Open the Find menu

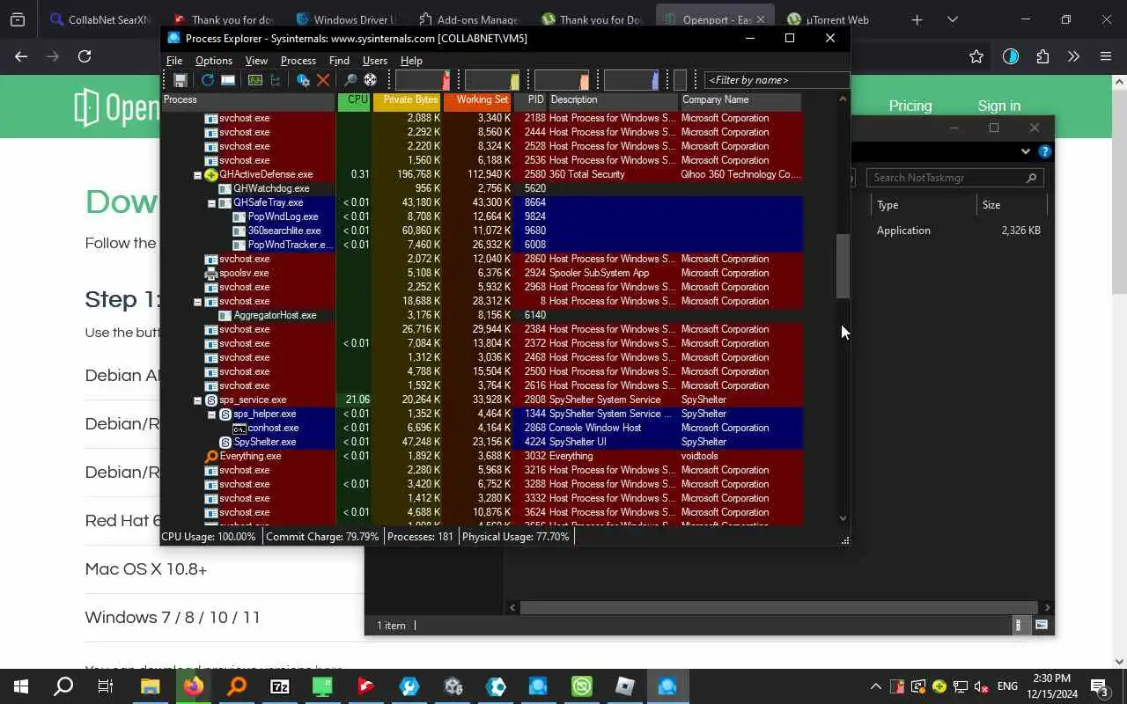pyautogui.click(x=339, y=61)
